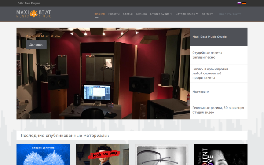Open the Контакт menu item
264x165 pixels.
click(207, 14)
